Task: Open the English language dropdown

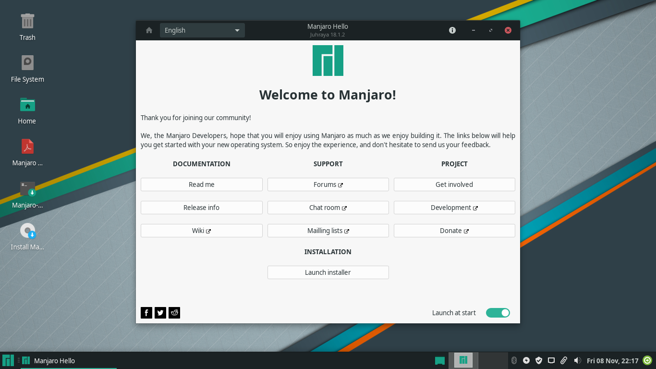Action: (x=202, y=30)
